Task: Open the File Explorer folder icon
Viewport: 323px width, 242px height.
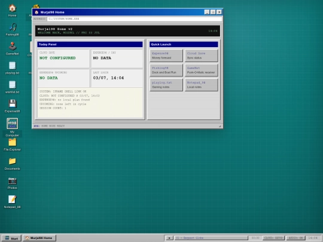Action: [13, 145]
